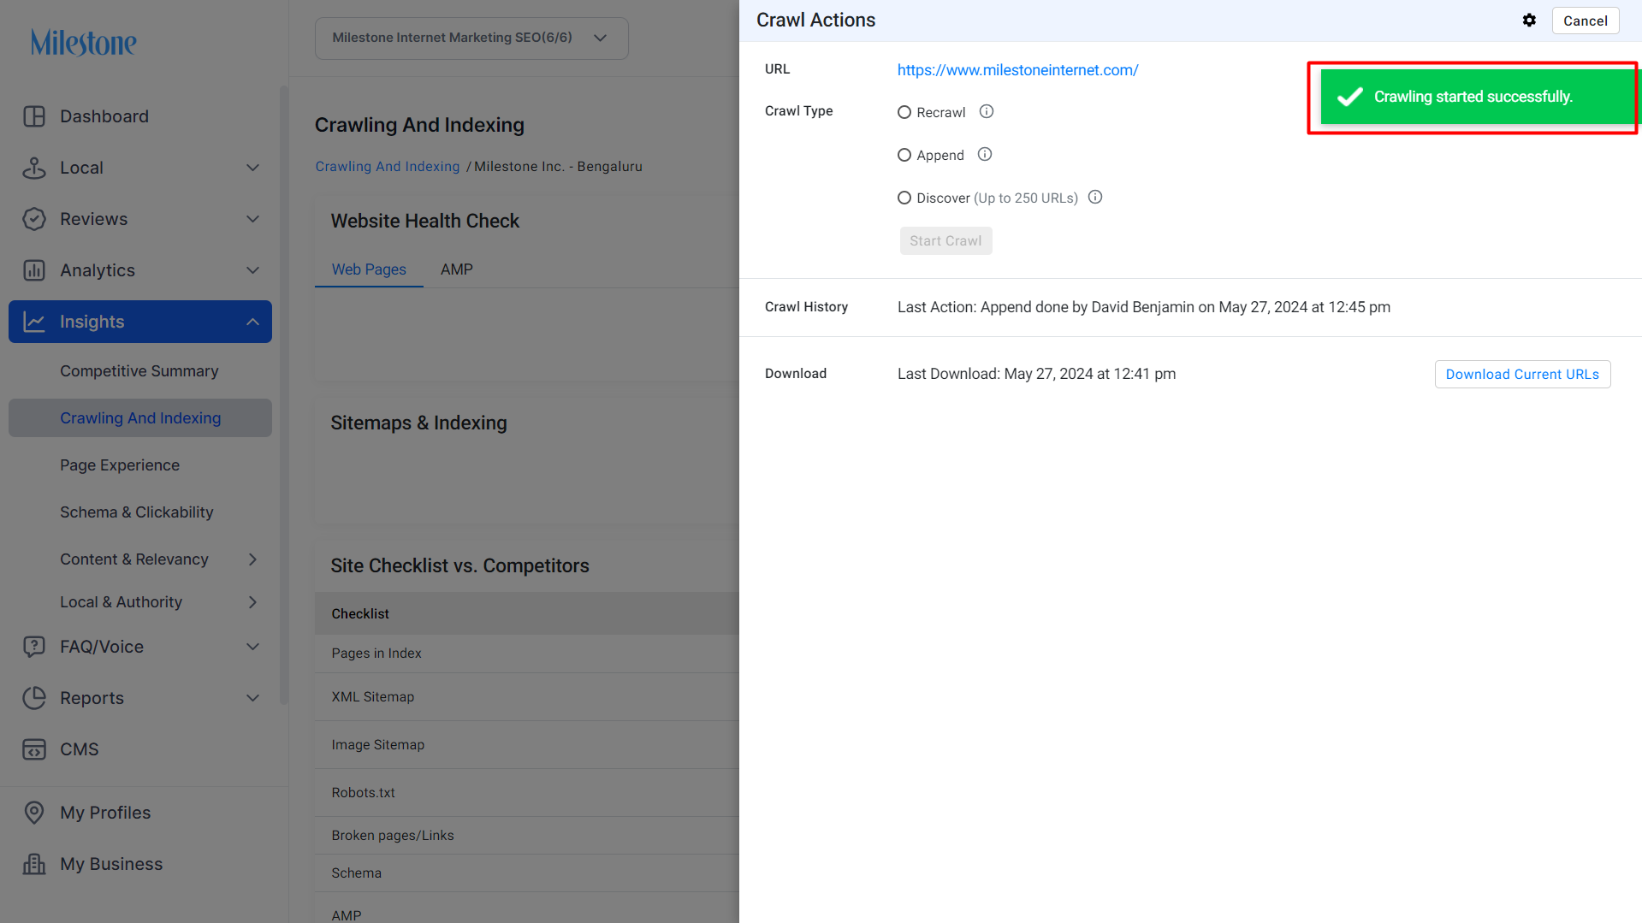Click the Insights line chart icon
Screen dimensions: 1642x923
[x=34, y=322]
